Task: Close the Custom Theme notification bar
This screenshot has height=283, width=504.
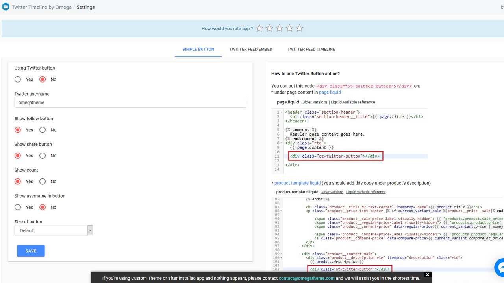Action: [427, 274]
